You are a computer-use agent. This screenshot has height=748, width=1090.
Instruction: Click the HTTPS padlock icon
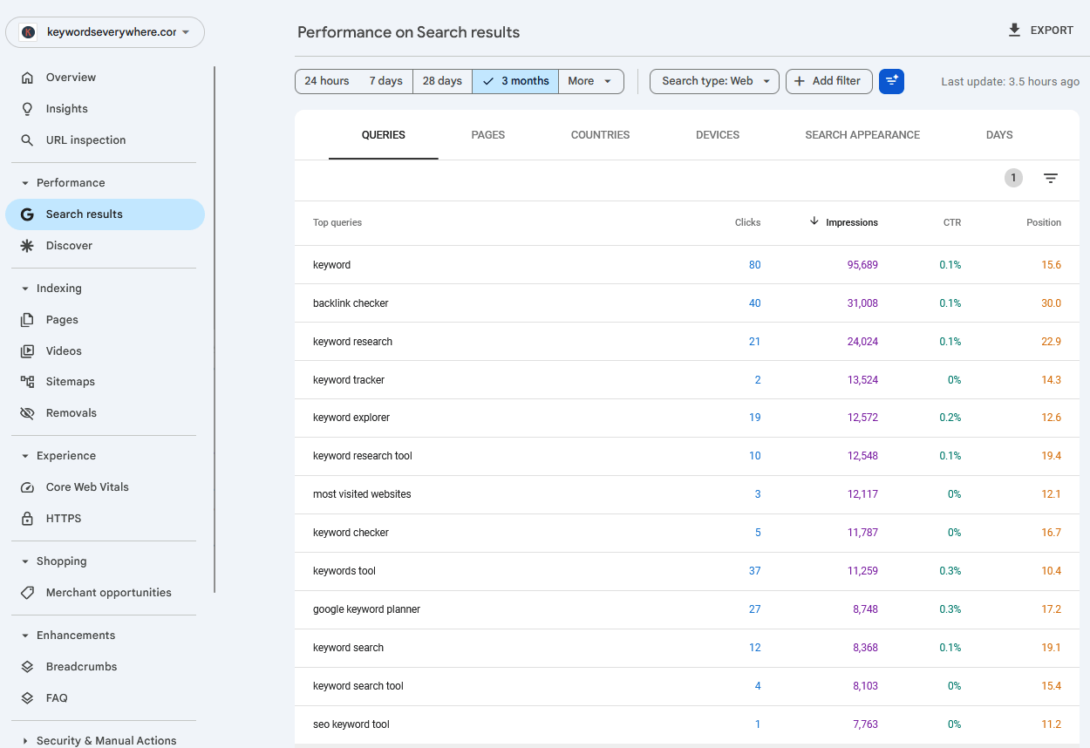coord(27,519)
